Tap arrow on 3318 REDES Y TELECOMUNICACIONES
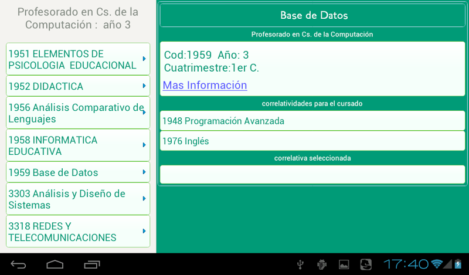Image resolution: width=469 pixels, height=275 pixels. pyautogui.click(x=144, y=231)
